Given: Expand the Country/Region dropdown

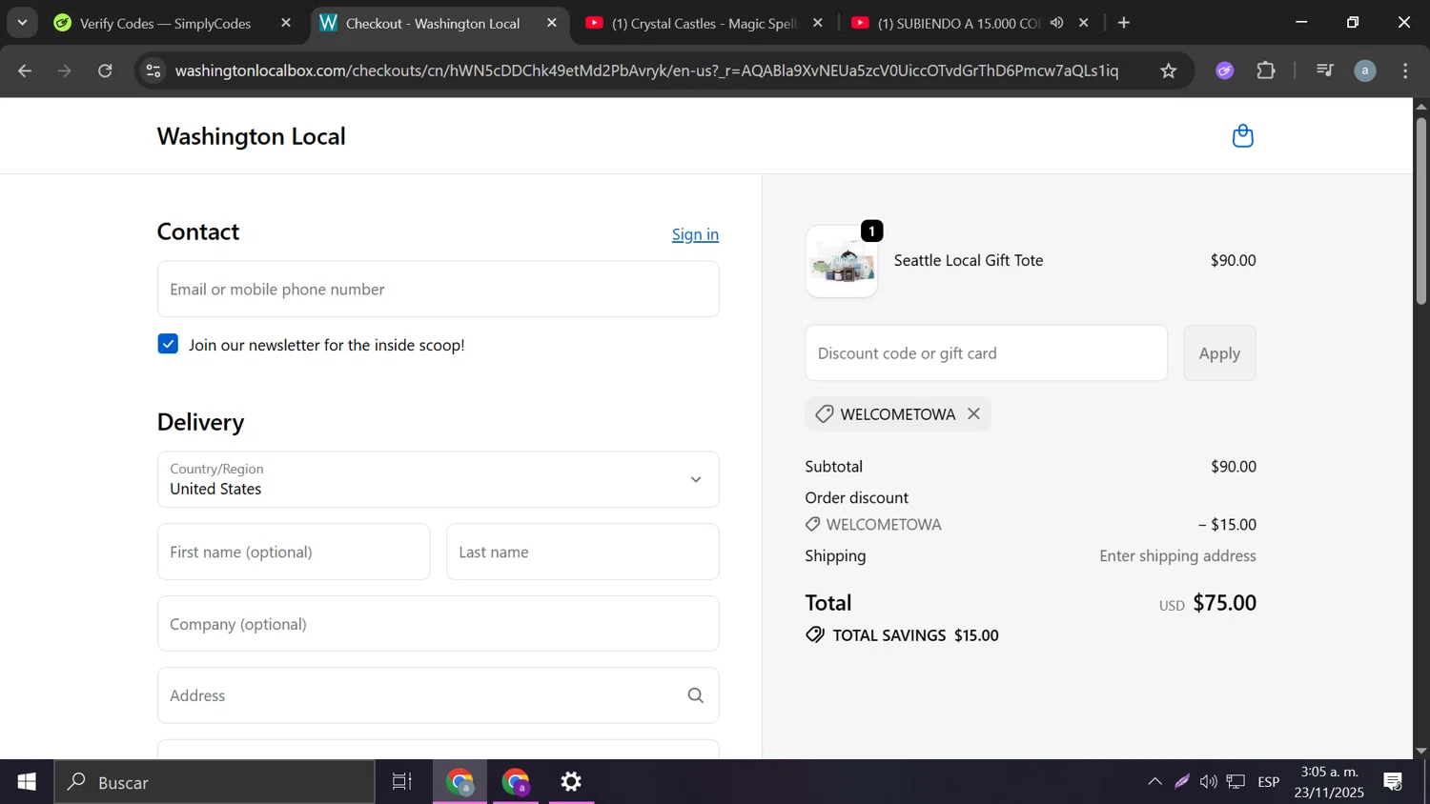Looking at the screenshot, I should [x=439, y=479].
